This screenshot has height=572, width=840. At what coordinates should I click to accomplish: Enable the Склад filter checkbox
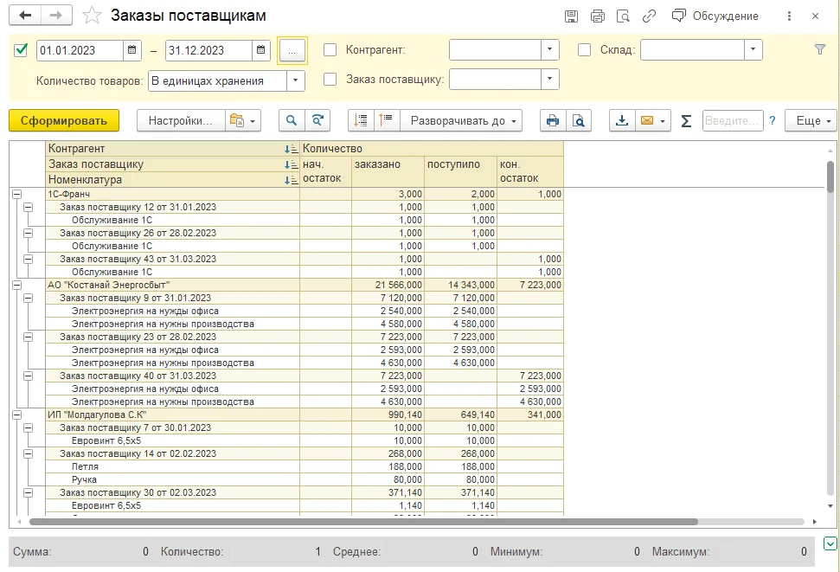tap(585, 50)
